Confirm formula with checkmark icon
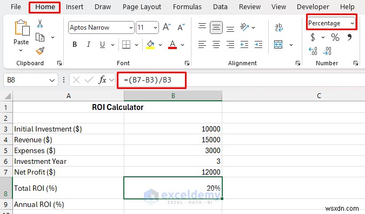The height and width of the screenshot is (214, 365). point(89,80)
